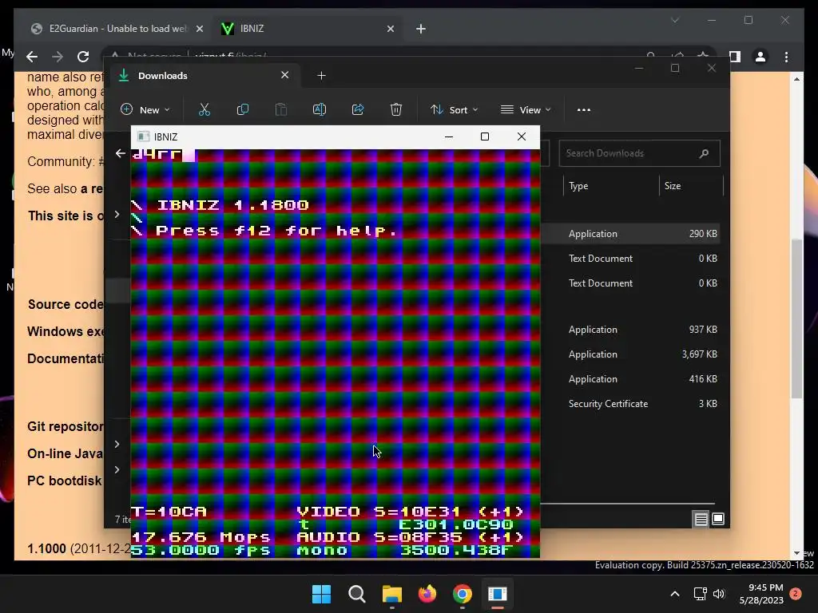Viewport: 818px width, 613px height.
Task: Open the volume tray icon
Action: [x=719, y=594]
